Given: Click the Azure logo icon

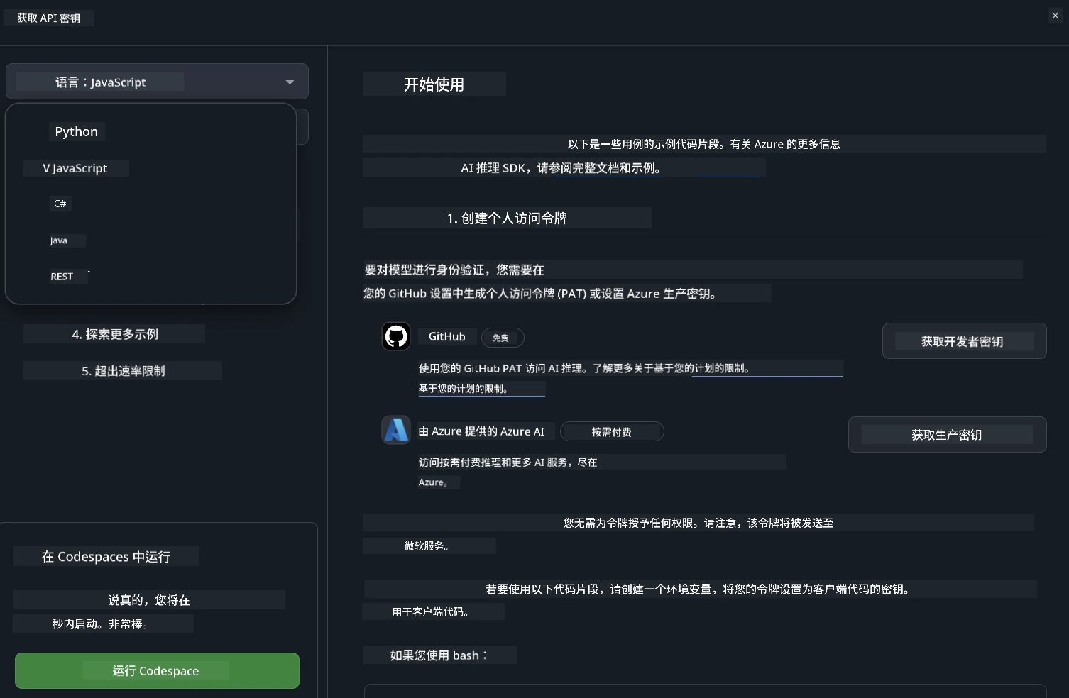Looking at the screenshot, I should (x=396, y=430).
